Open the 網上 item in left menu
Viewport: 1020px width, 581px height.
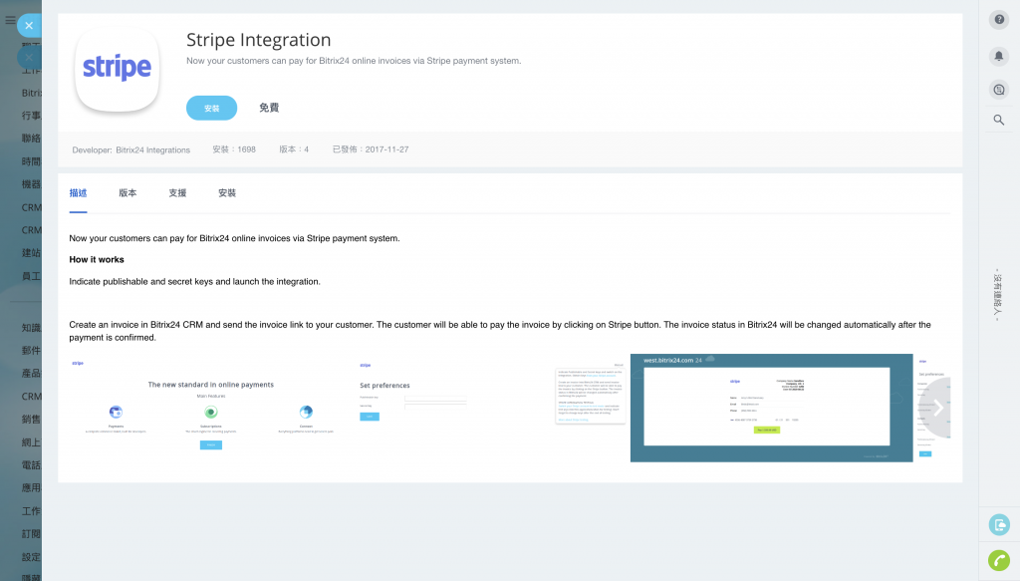coord(31,442)
